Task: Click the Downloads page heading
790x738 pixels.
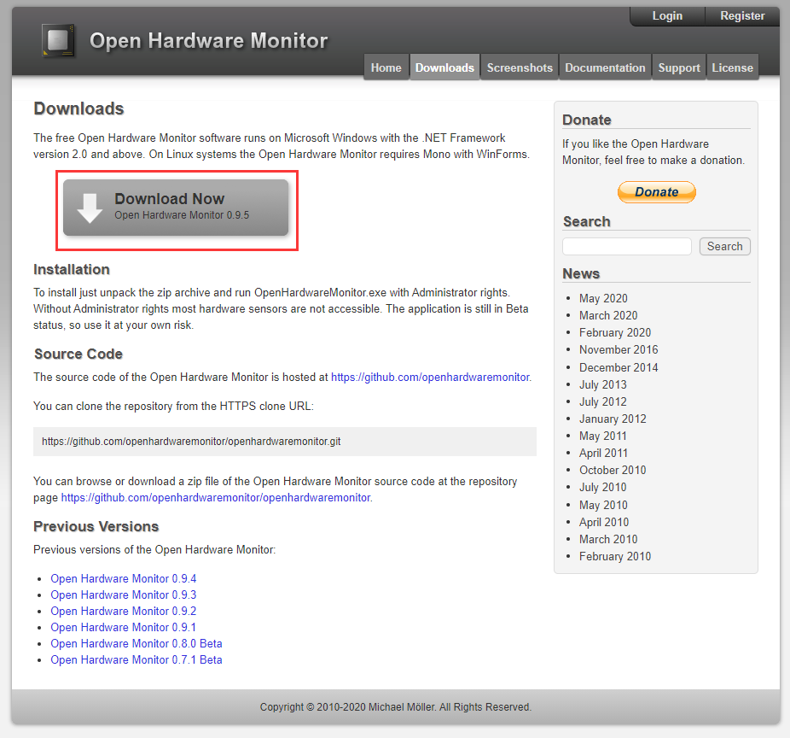Action: click(78, 108)
